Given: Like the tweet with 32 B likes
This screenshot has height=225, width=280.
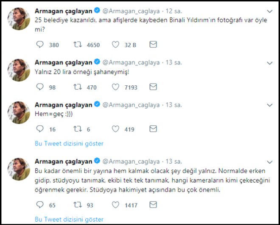Looking at the screenshot, I should (x=115, y=45).
